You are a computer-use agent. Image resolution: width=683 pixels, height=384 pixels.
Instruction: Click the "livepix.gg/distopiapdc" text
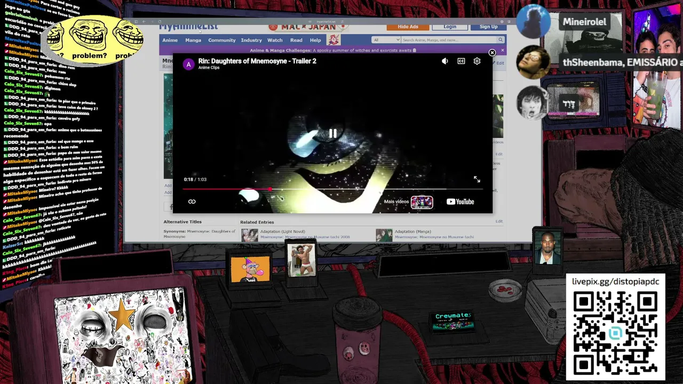pos(615,282)
